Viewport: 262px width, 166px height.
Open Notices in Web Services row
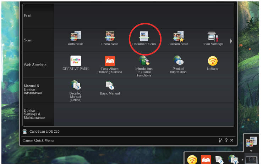click(213, 63)
